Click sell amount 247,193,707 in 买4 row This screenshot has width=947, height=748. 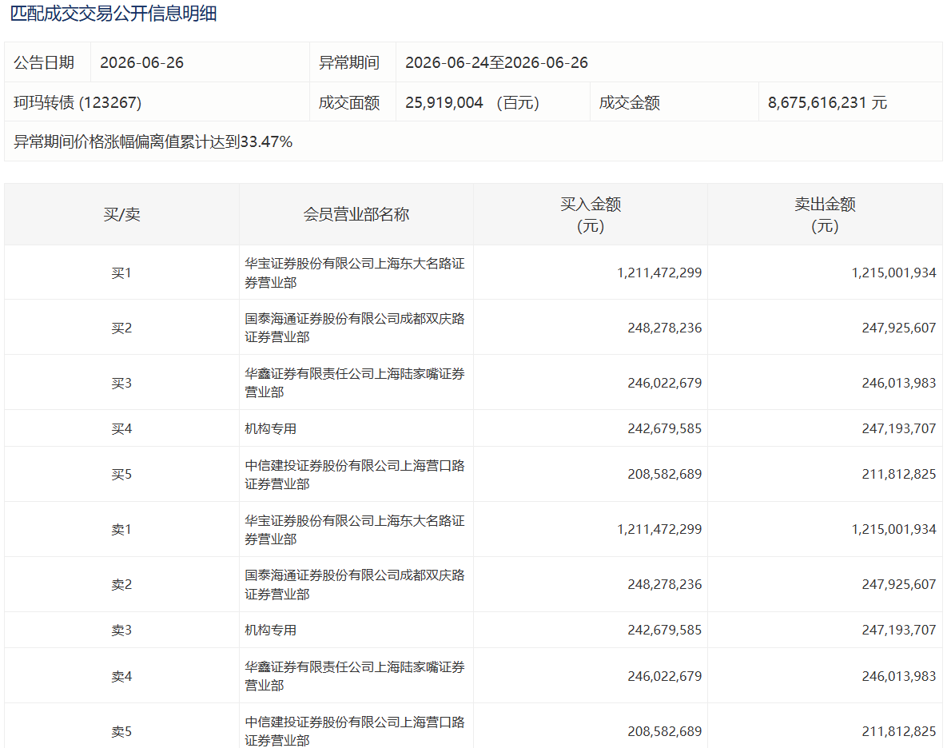click(x=899, y=428)
